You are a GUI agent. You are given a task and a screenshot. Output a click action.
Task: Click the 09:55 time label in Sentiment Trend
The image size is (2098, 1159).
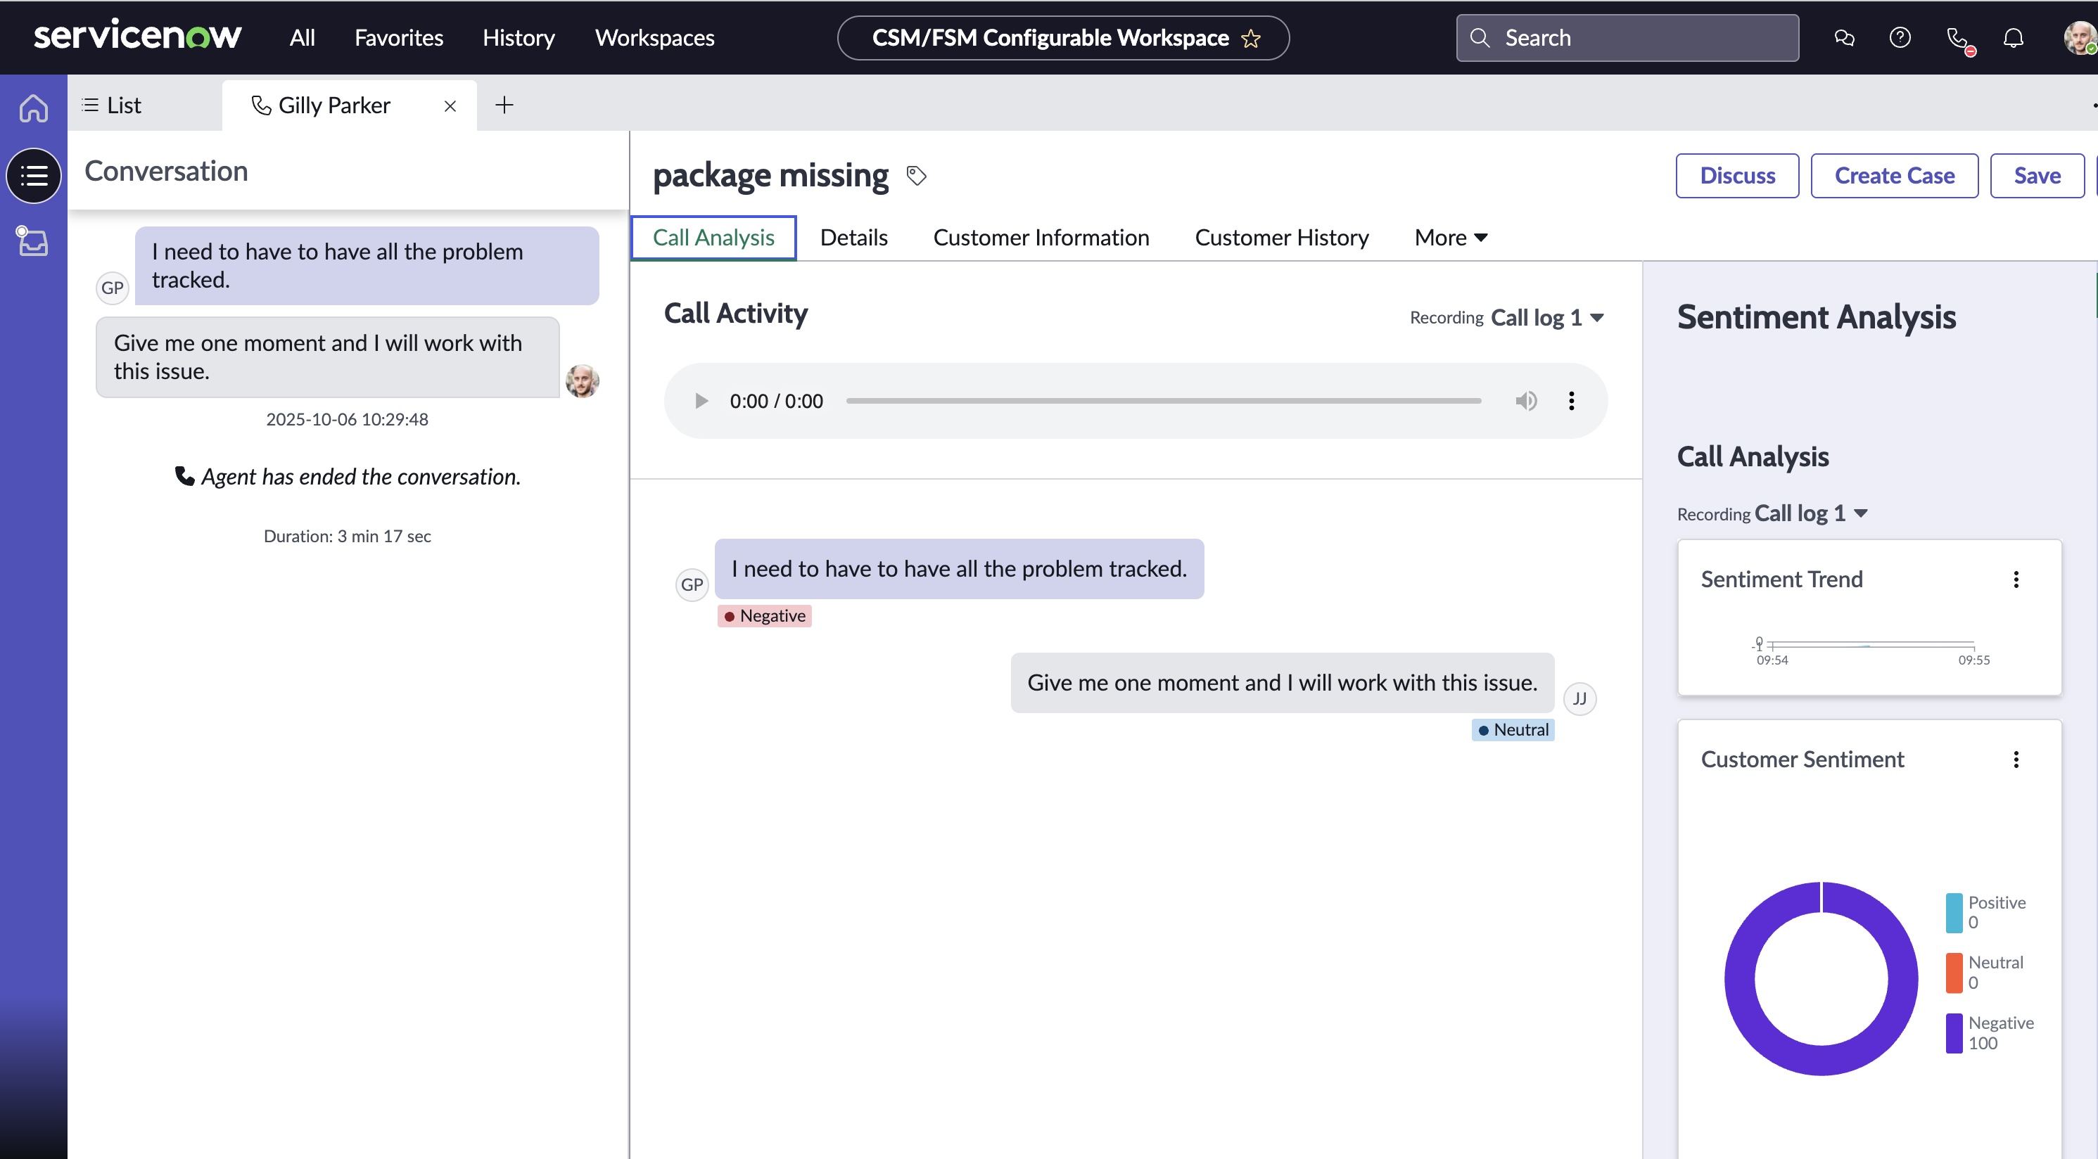click(x=1973, y=660)
